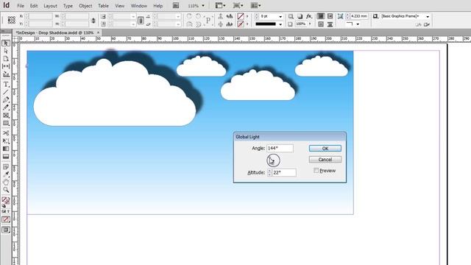Click the Altitude field showing 22°
This screenshot has height=265, width=471.
click(284, 172)
